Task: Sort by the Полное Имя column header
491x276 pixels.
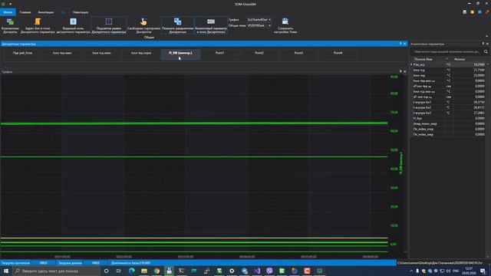Action: [423, 59]
